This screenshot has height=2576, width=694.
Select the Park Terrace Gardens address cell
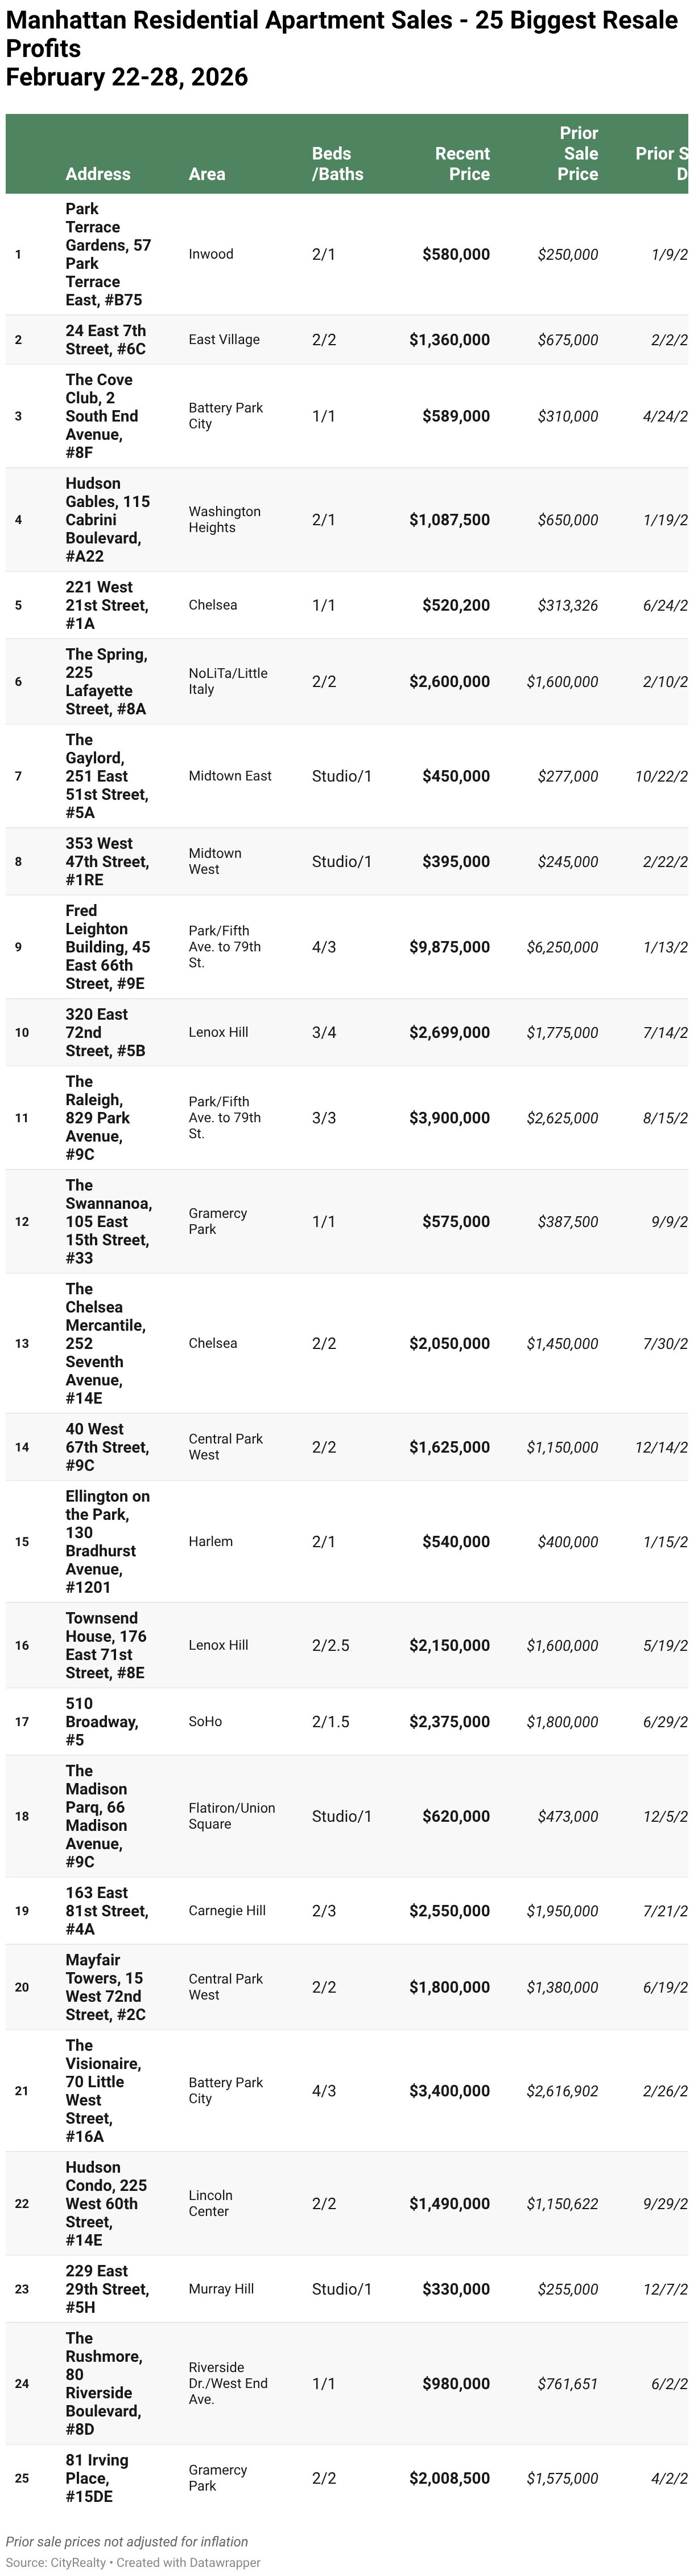108,254
